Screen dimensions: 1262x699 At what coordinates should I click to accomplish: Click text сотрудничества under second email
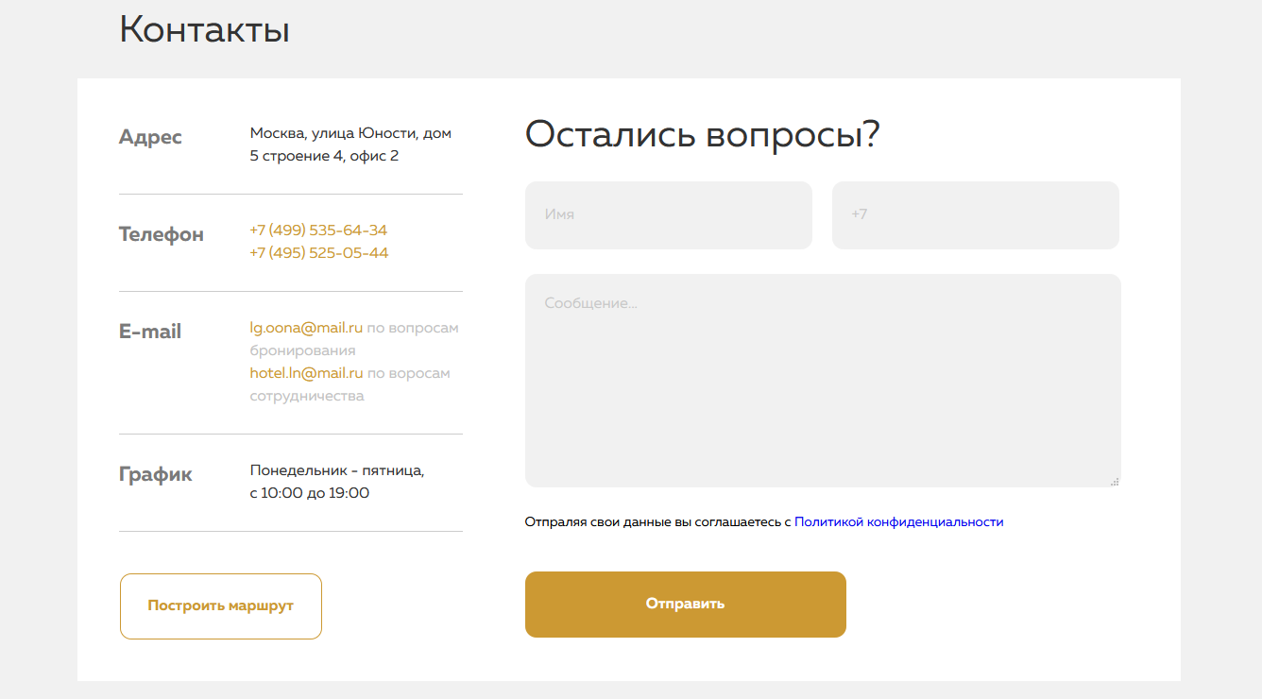(x=307, y=396)
